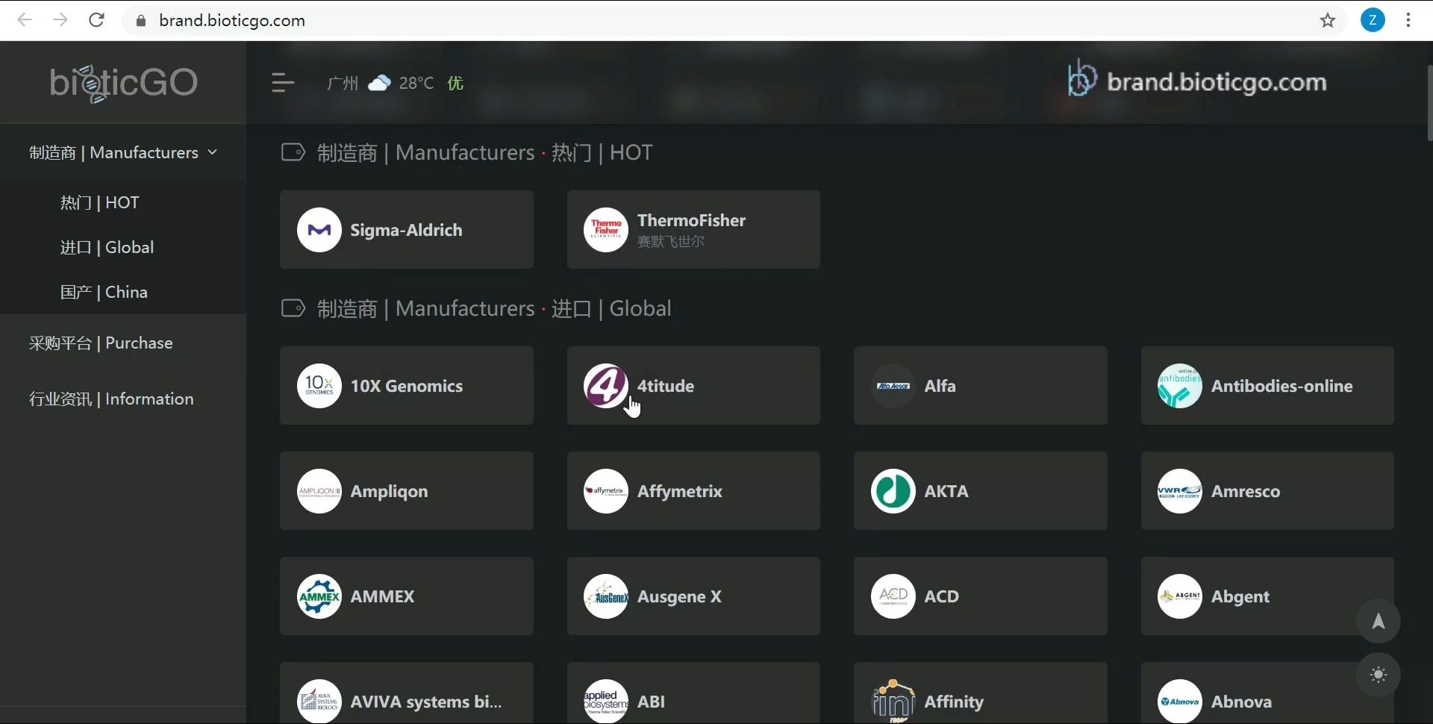The height and width of the screenshot is (724, 1433).
Task: Reload the page in the browser
Action: coord(96,20)
